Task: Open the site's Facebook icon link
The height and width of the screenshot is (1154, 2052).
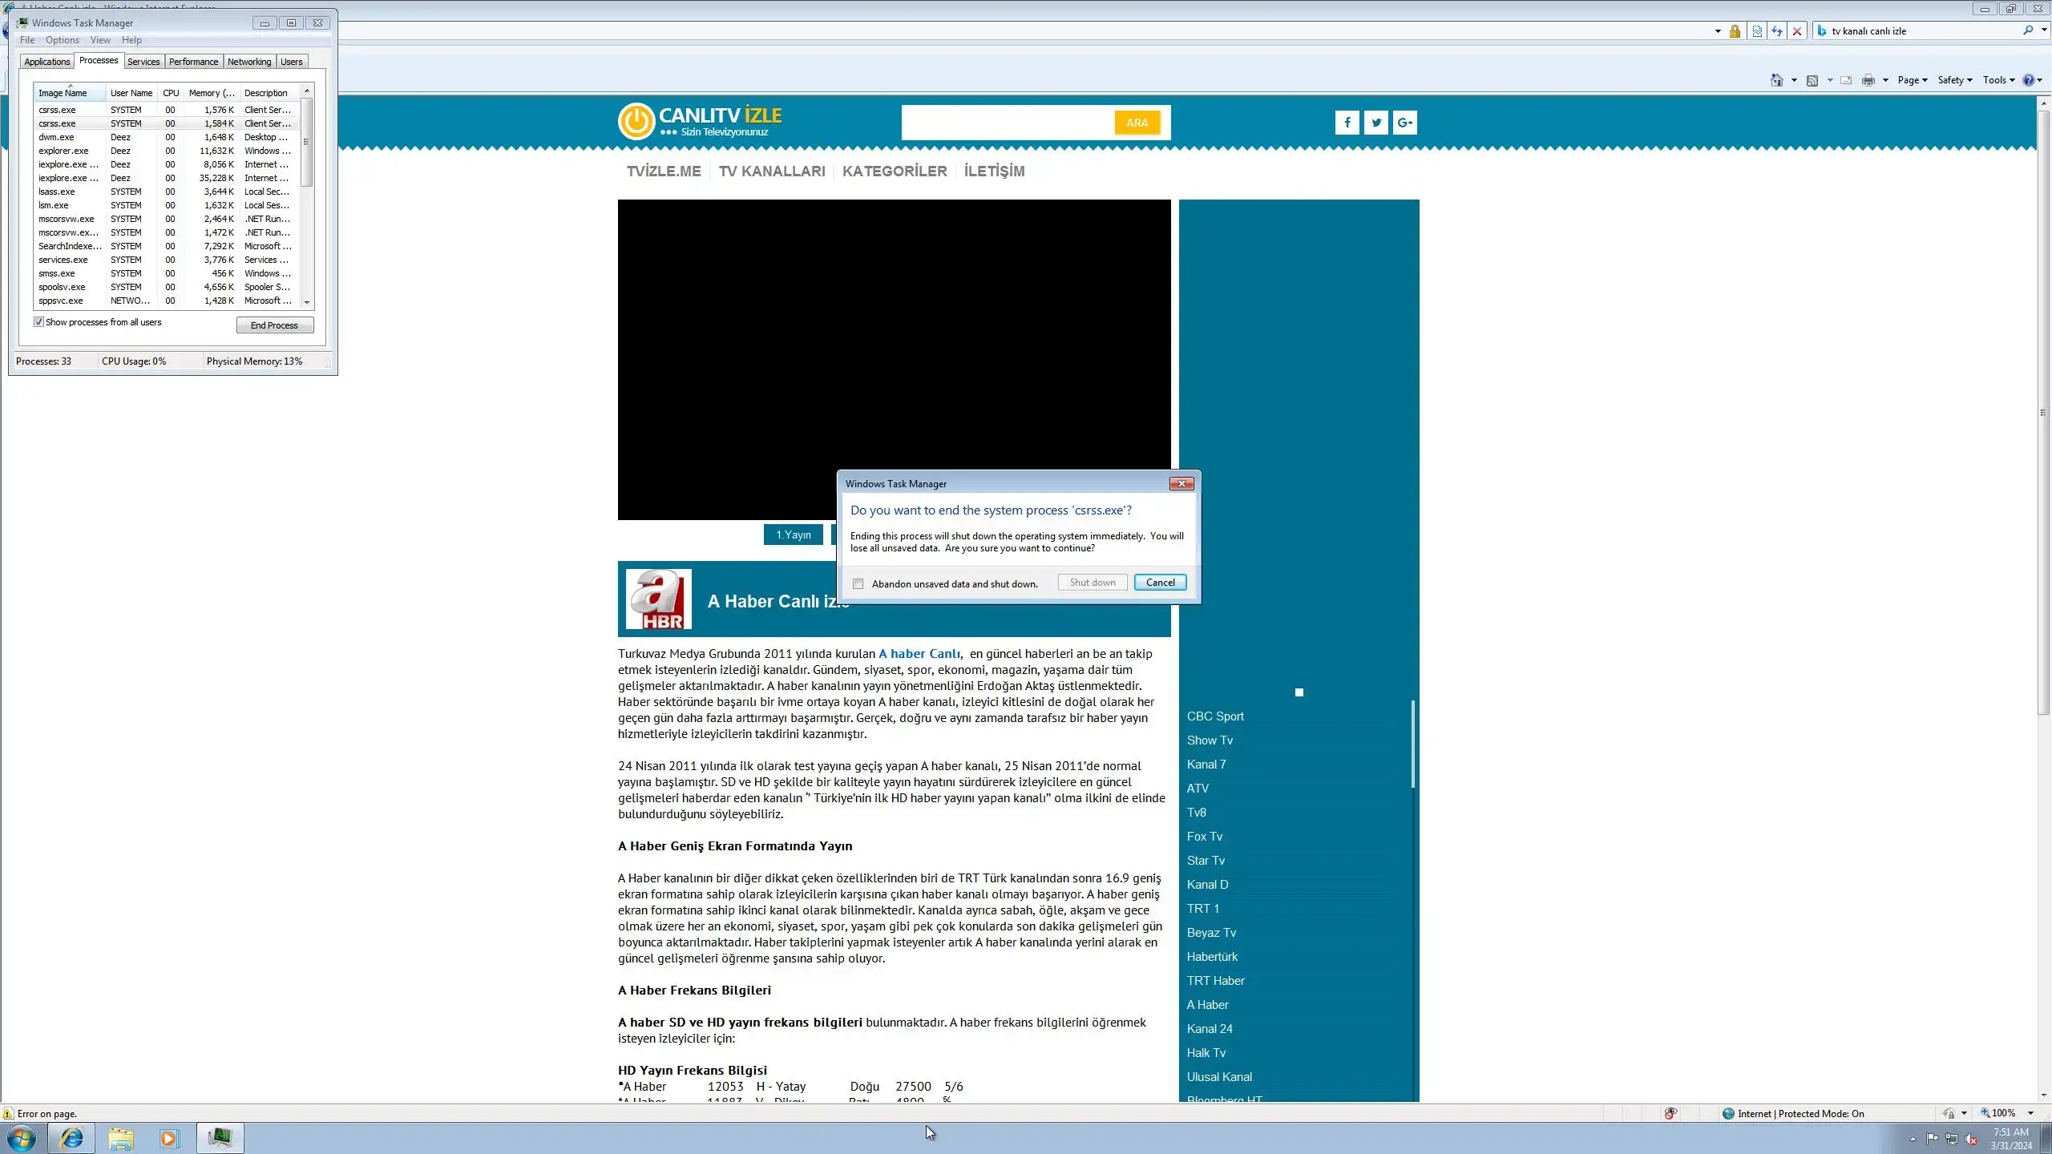Action: pos(1347,123)
